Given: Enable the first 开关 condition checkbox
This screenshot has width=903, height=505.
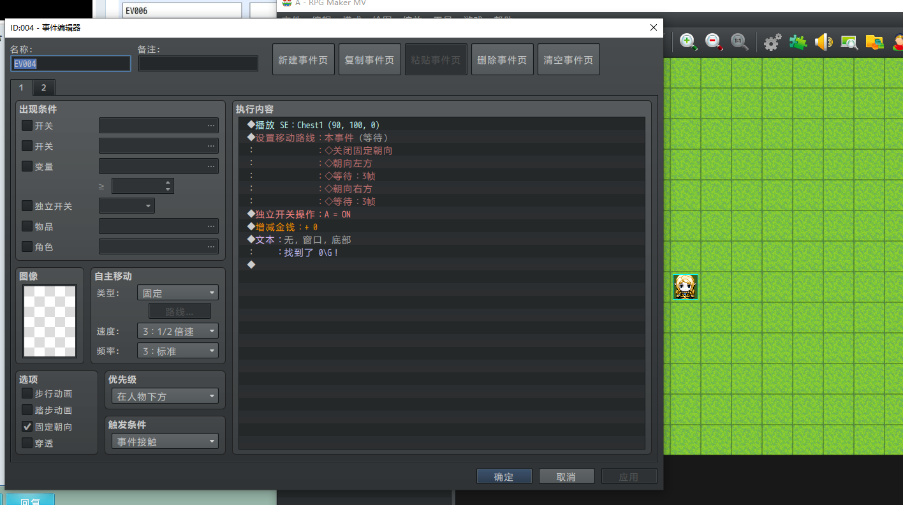Looking at the screenshot, I should (27, 126).
